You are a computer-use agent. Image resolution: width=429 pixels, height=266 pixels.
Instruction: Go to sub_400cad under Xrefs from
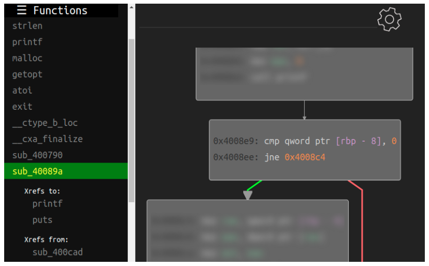[x=57, y=252]
